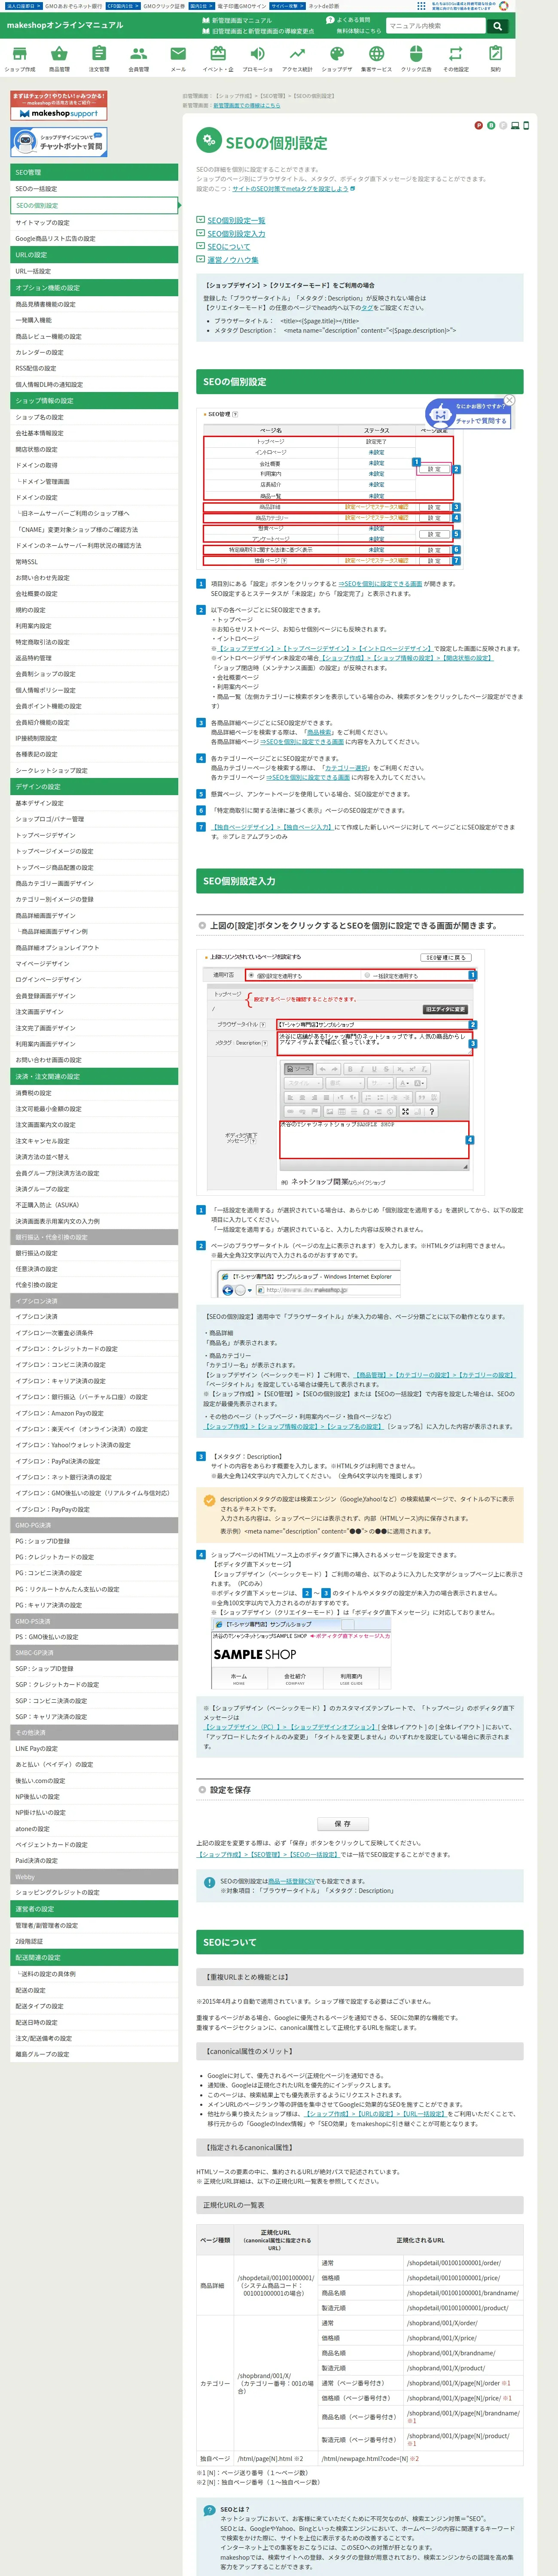
Task: Select 2段階認証 in sidebar
Action: (x=94, y=1942)
